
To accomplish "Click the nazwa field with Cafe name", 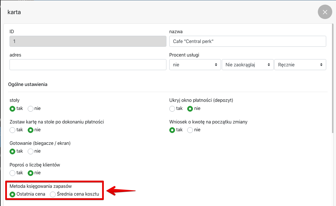I will (247, 41).
